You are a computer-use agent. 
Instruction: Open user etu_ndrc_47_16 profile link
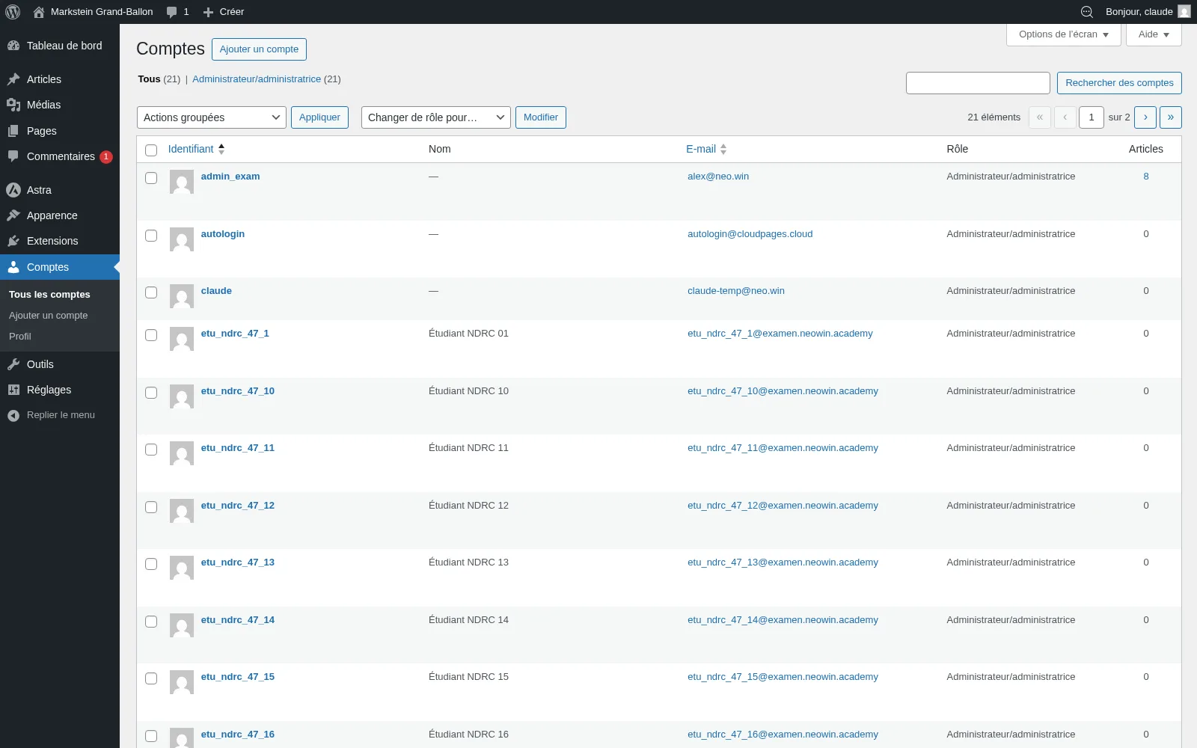click(x=238, y=735)
